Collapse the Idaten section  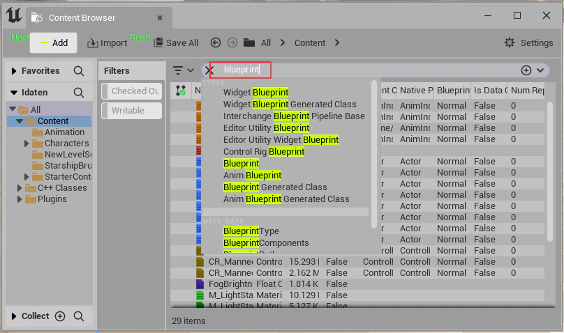coord(14,93)
